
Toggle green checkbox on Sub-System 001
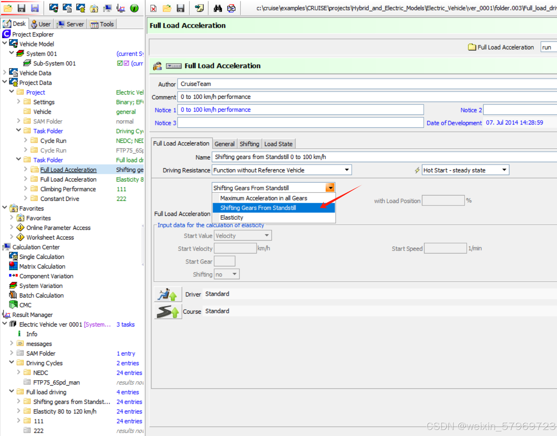120,63
